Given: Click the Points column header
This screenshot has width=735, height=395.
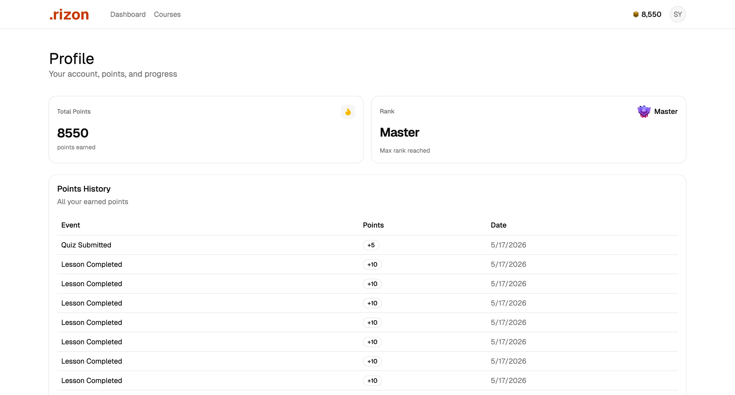Looking at the screenshot, I should pyautogui.click(x=373, y=225).
